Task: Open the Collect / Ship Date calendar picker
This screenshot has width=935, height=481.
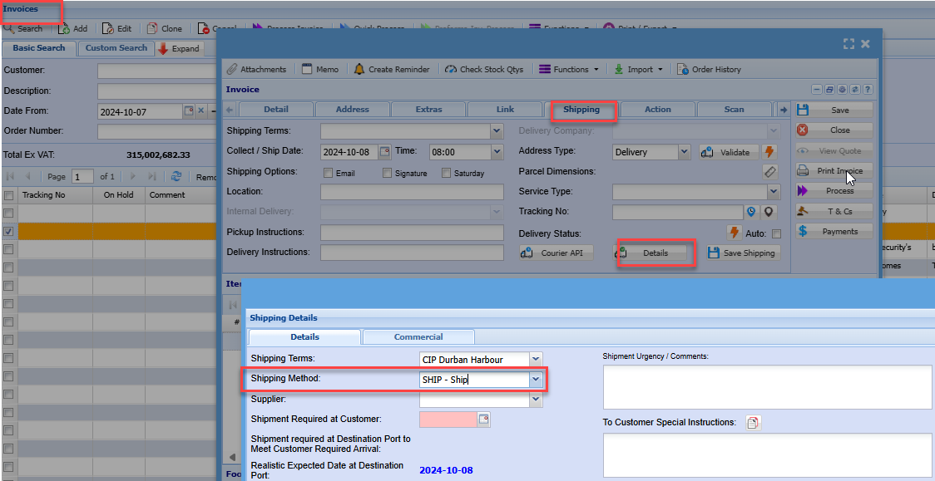Action: (x=384, y=152)
